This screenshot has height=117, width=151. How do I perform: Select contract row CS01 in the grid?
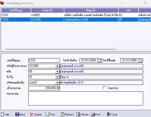coord(76,15)
